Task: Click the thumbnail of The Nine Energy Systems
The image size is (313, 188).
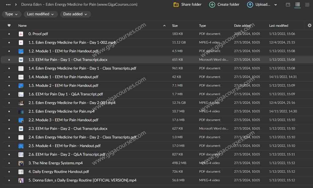Action: [x=21, y=163]
